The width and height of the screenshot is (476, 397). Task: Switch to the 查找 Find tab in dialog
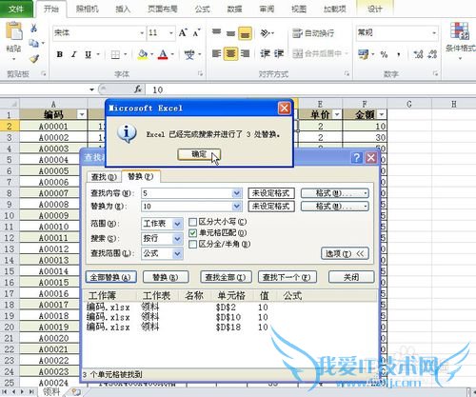click(104, 177)
